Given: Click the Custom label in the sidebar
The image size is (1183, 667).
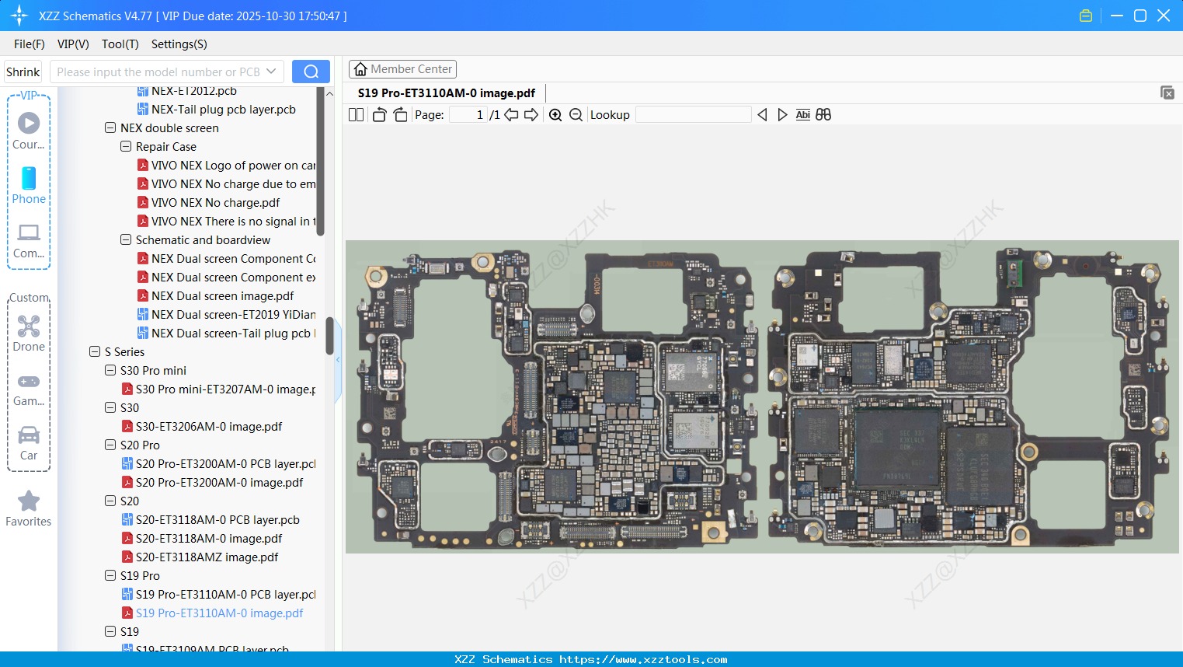Looking at the screenshot, I should [x=29, y=298].
